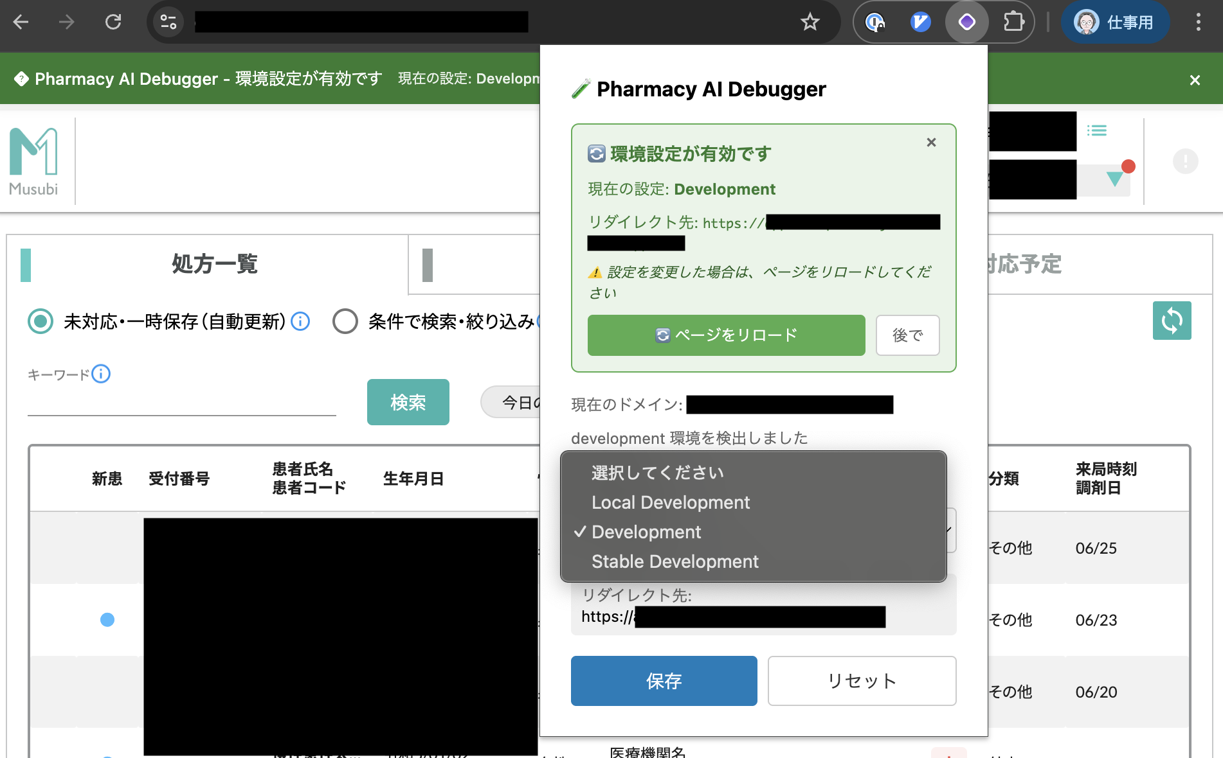This screenshot has height=758, width=1223.
Task: Select Stable Development environment
Action: click(753, 561)
